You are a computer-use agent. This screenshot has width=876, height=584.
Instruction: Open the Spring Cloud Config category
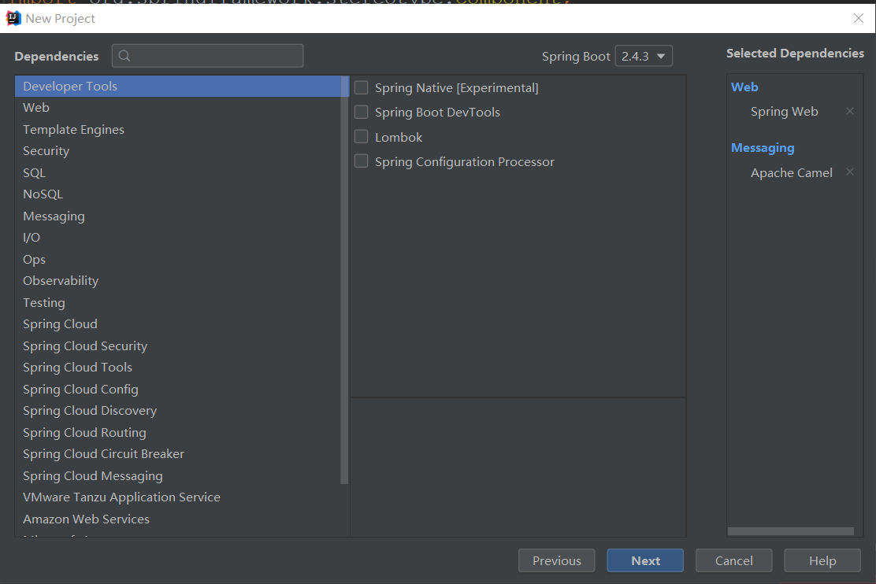178,389
